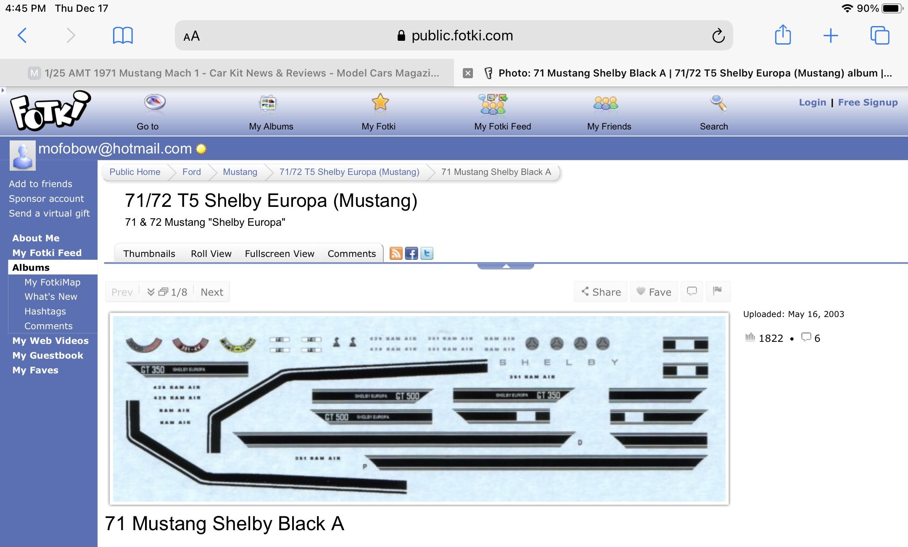The height and width of the screenshot is (547, 908).
Task: Open What's New
Action: click(x=50, y=296)
